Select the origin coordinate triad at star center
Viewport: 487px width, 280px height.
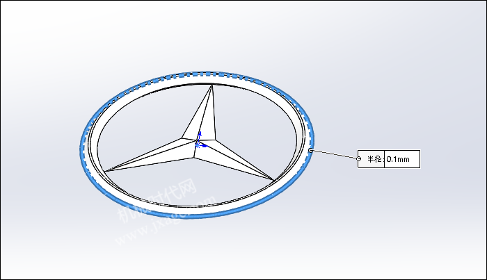(200, 141)
